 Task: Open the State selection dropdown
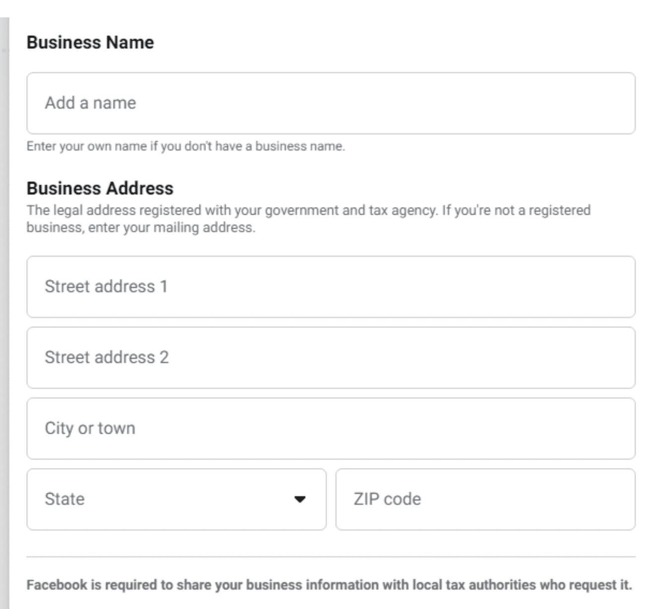(177, 499)
